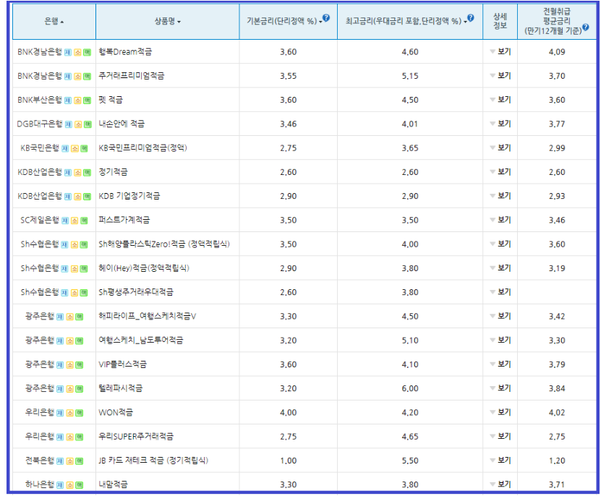This screenshot has width=601, height=496.
Task: Click blue 재 badge beside SC제일은행
Action: pos(65,221)
